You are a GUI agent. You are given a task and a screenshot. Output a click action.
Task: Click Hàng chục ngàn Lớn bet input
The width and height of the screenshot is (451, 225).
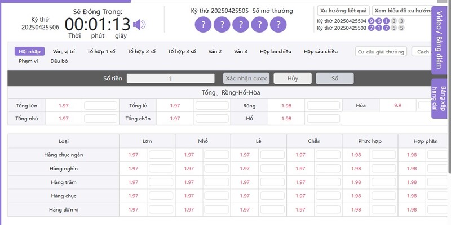point(161,155)
